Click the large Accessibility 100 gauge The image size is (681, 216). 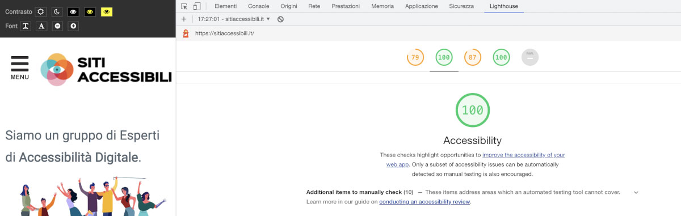[472, 110]
